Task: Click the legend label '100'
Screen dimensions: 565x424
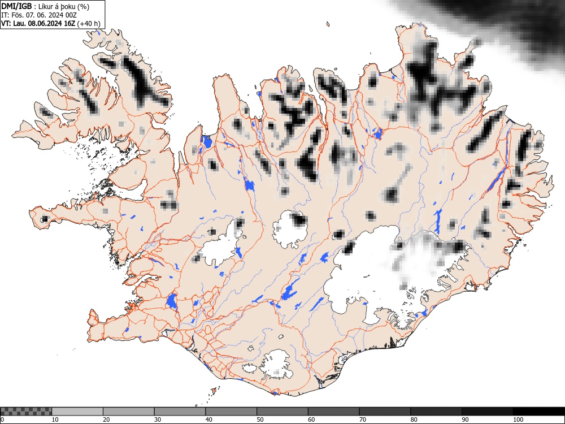Action: (518, 419)
